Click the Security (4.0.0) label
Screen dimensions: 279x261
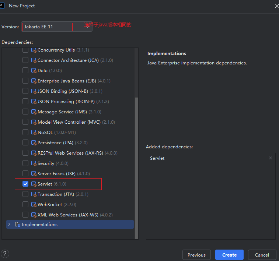53,163
